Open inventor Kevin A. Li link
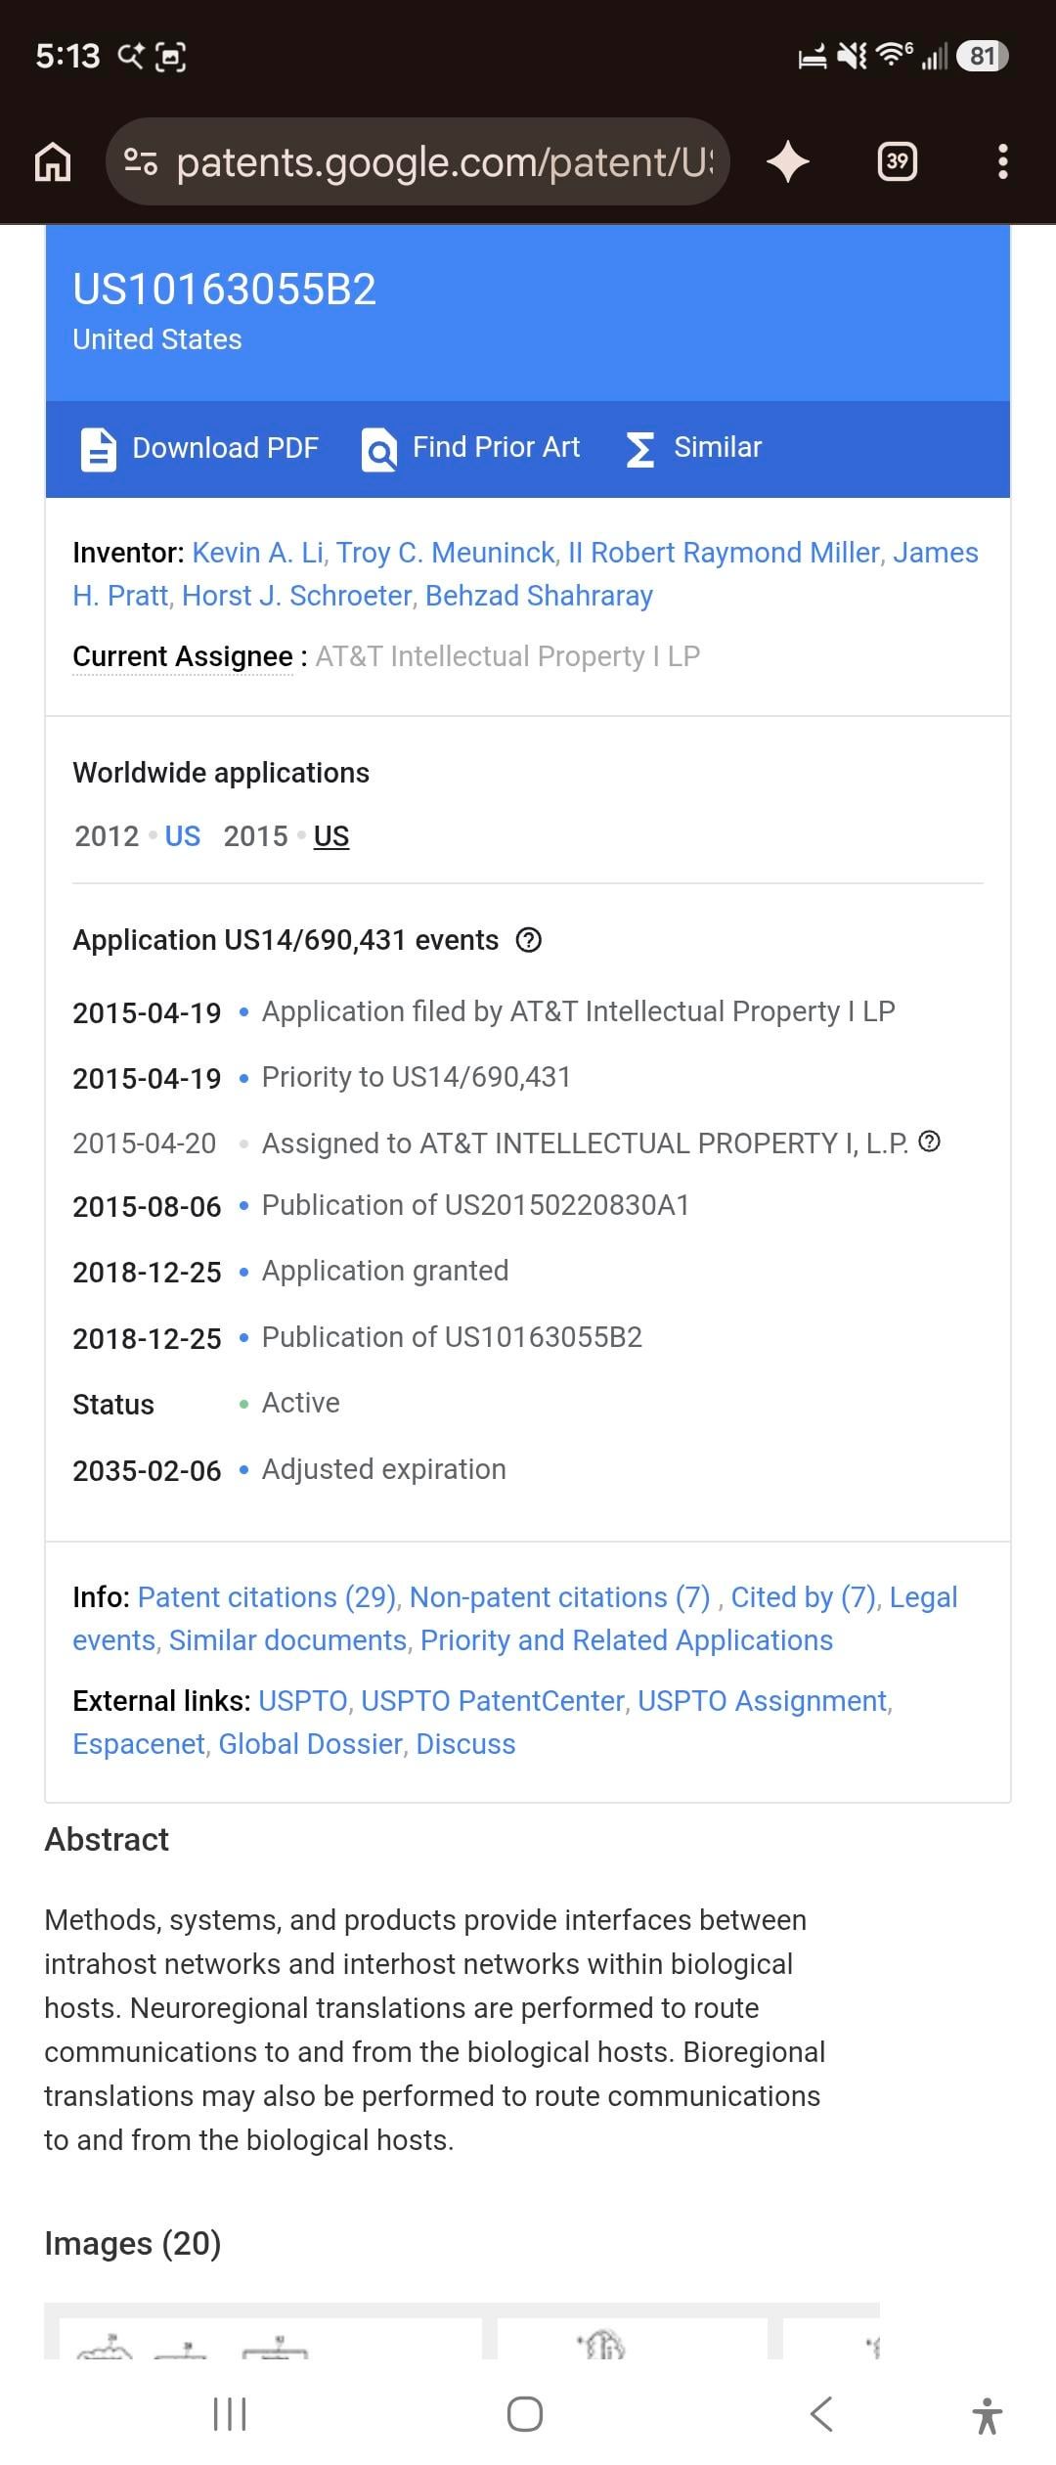Viewport: 1056px width, 2465px height. pos(258,553)
